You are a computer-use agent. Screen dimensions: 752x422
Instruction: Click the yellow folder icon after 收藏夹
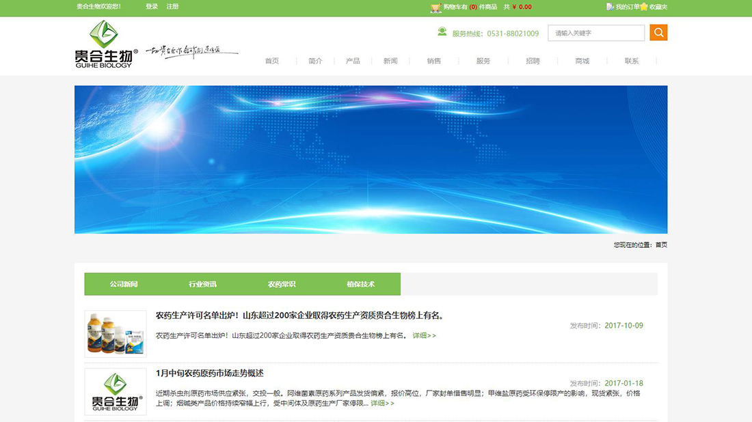pyautogui.click(x=643, y=7)
